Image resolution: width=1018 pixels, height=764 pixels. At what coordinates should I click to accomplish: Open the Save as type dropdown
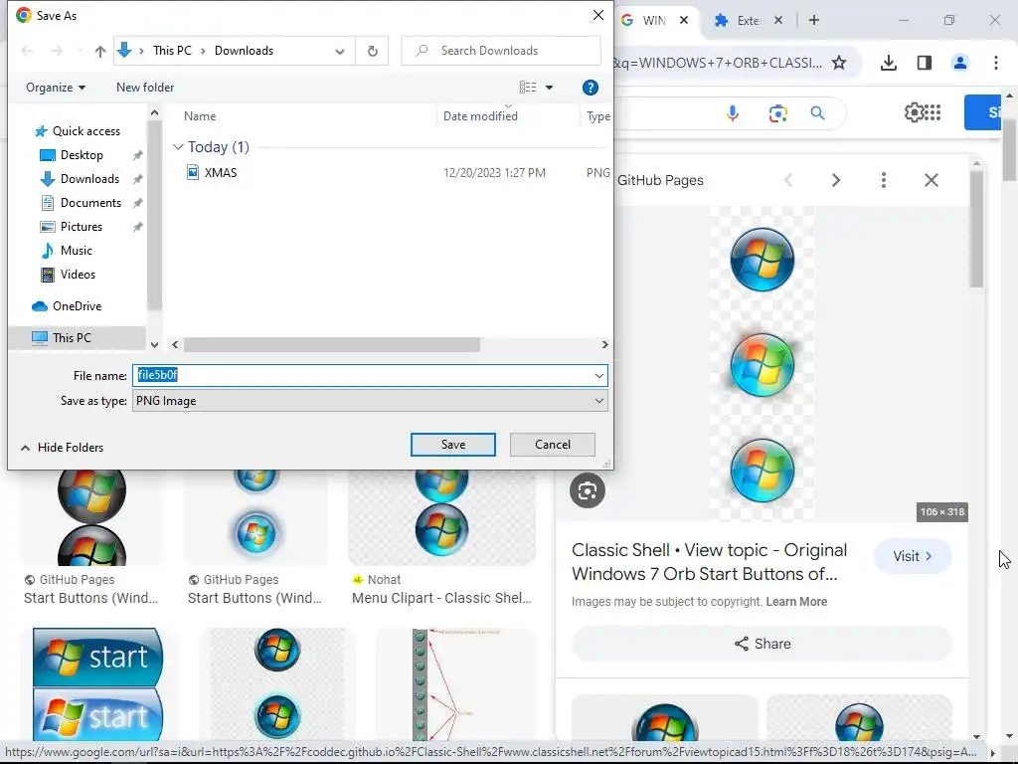point(370,401)
